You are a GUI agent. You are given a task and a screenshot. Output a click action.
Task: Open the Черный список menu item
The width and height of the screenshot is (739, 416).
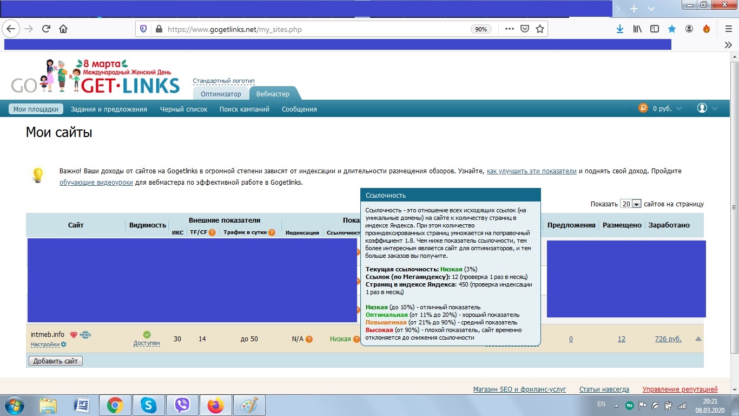[184, 109]
